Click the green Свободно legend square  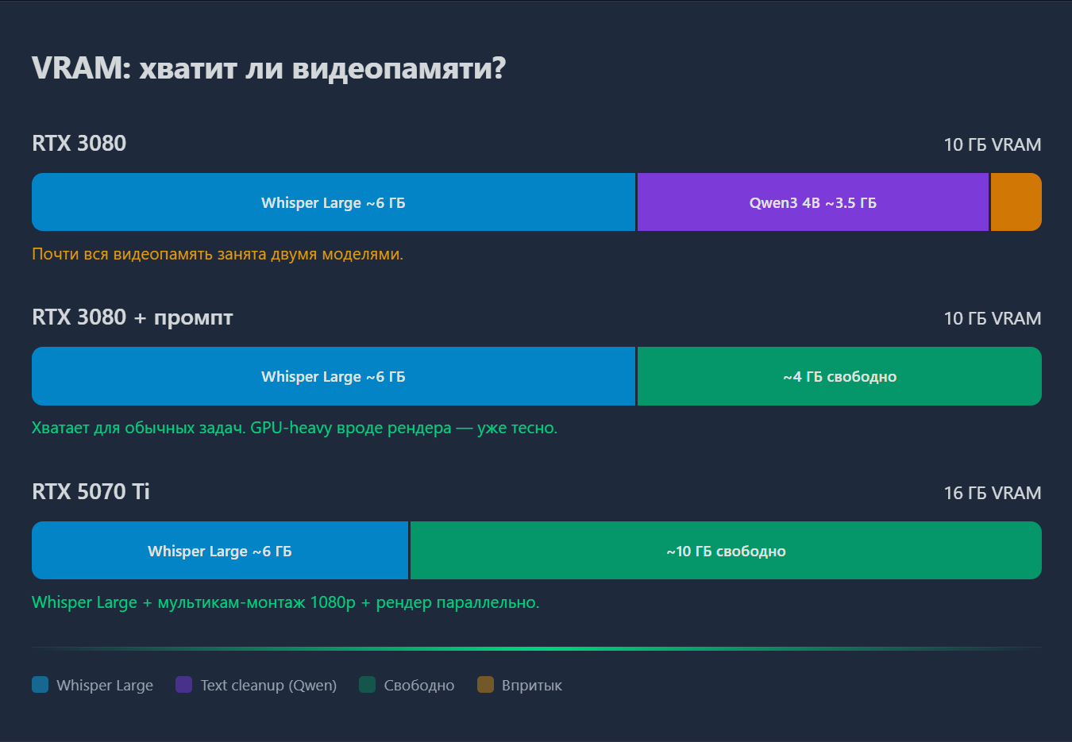[367, 685]
